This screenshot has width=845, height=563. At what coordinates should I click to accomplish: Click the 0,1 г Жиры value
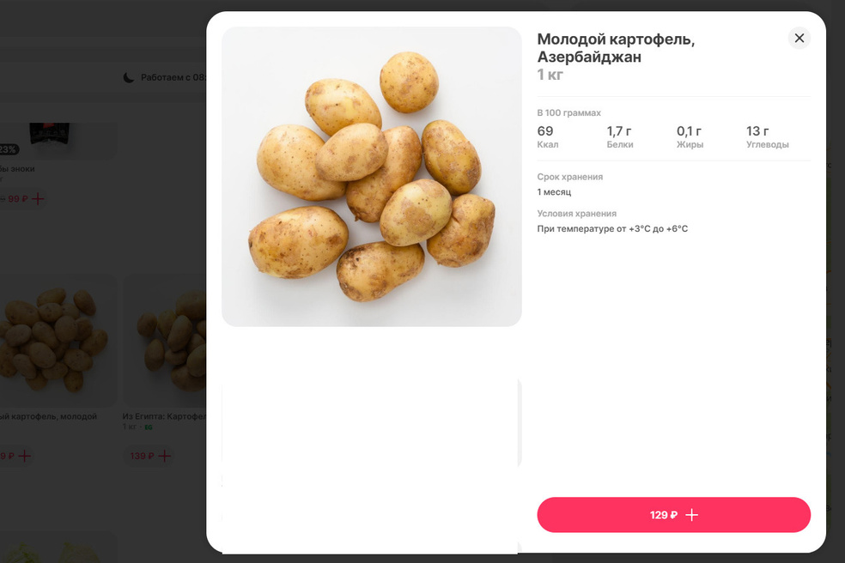pyautogui.click(x=689, y=131)
